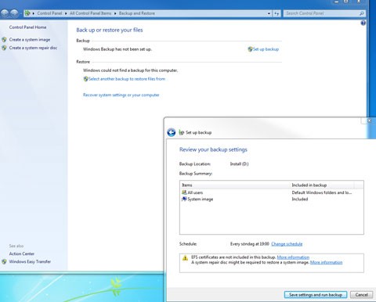Image resolution: width=376 pixels, height=302 pixels.
Task: Click Create a system repair disc link
Action: tap(33, 48)
